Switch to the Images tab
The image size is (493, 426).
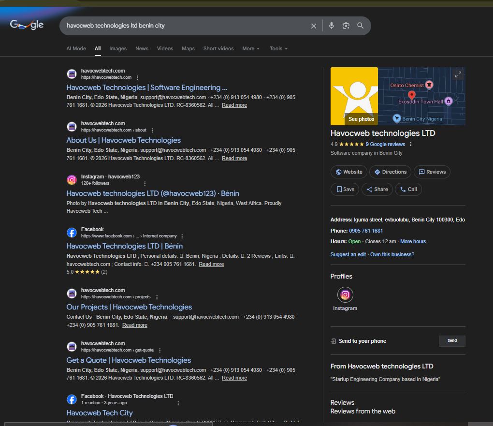[x=118, y=49]
